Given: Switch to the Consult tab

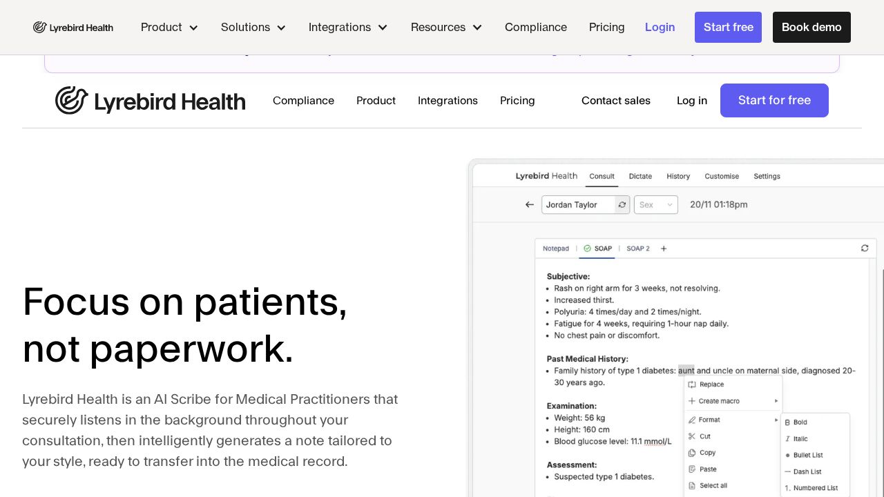Looking at the screenshot, I should click(x=602, y=177).
